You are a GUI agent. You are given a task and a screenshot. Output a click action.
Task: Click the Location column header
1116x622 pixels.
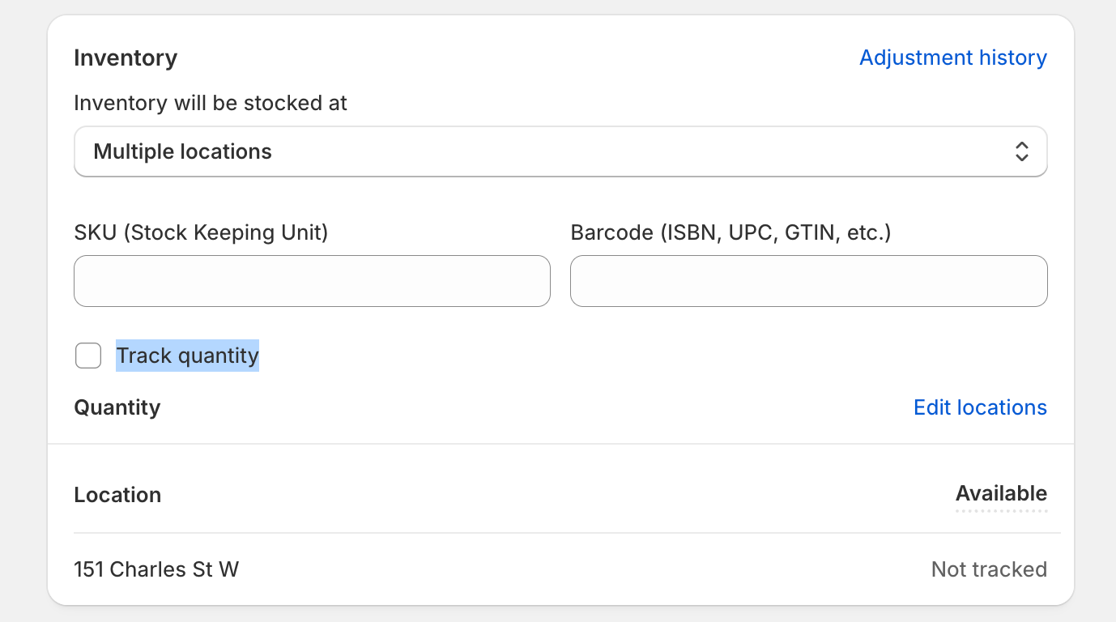tap(117, 495)
